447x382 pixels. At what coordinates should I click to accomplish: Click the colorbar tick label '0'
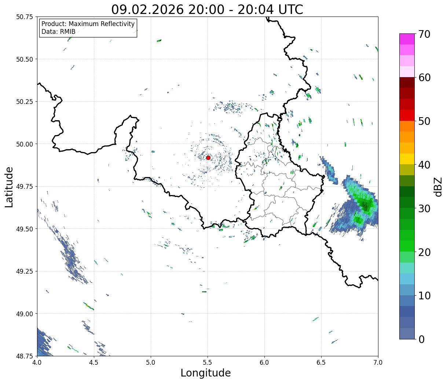pos(421,339)
